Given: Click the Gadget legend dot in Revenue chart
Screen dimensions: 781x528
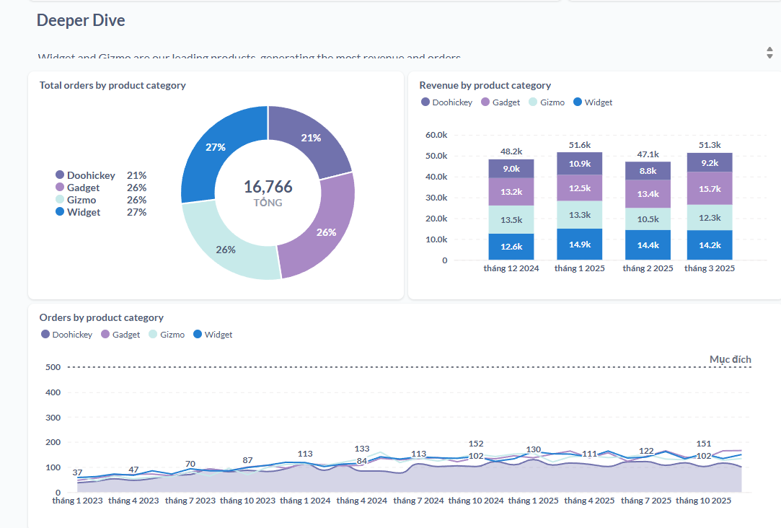Looking at the screenshot, I should tap(485, 102).
